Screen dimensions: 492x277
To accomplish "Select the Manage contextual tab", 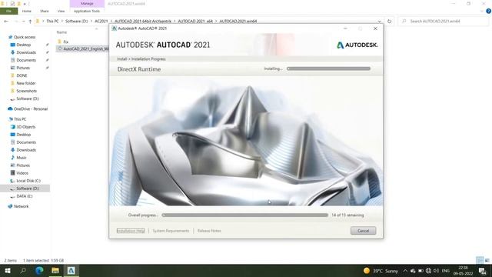I will (x=87, y=3).
